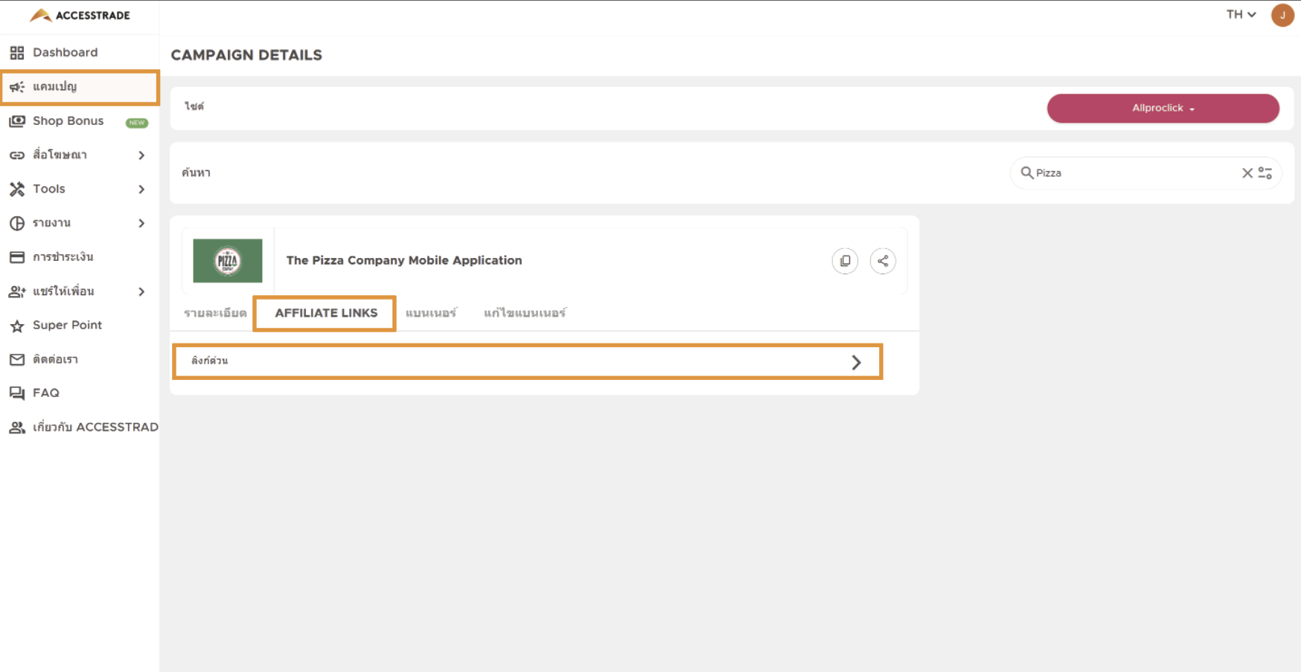Image resolution: width=1301 pixels, height=672 pixels.
Task: Click the CAMPAIGN DETAILS heading
Action: tap(246, 55)
